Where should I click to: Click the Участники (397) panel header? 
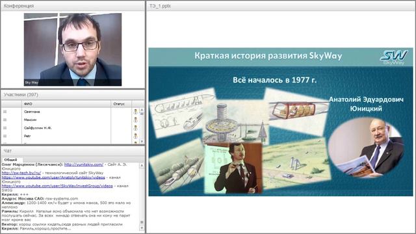(73, 95)
